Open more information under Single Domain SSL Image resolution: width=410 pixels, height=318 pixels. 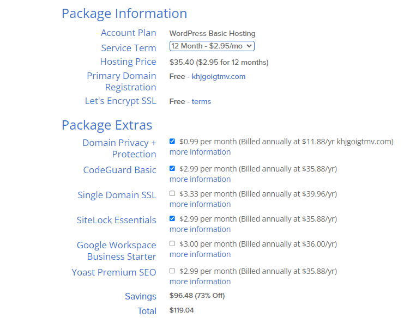point(200,204)
